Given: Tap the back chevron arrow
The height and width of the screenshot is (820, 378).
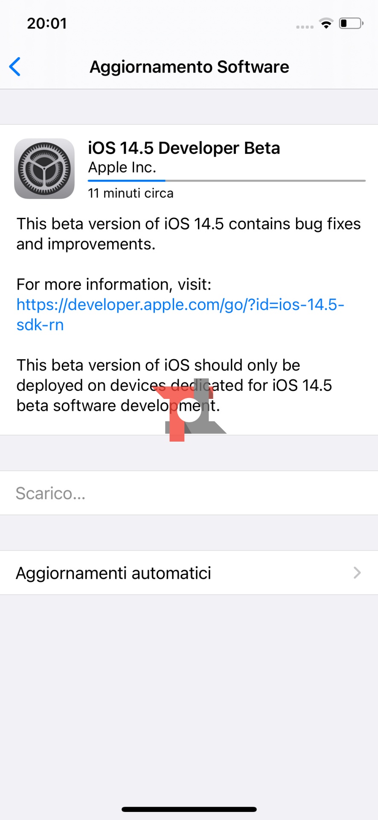Looking at the screenshot, I should tap(15, 67).
